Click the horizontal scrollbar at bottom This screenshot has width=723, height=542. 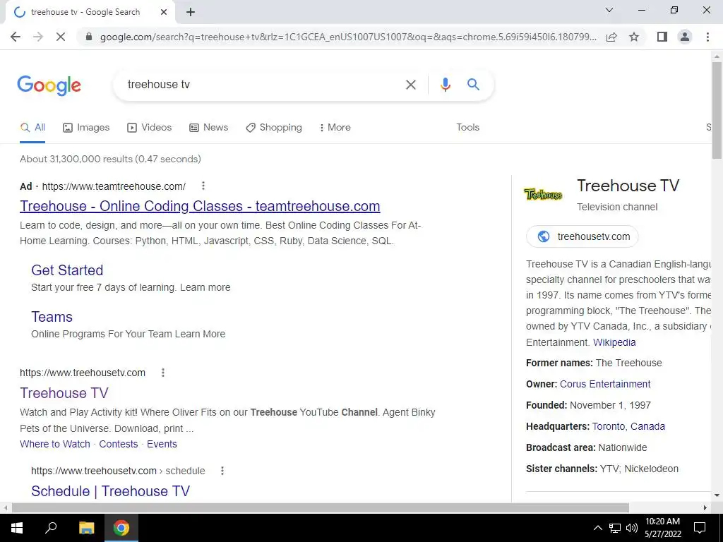pyautogui.click(x=320, y=507)
